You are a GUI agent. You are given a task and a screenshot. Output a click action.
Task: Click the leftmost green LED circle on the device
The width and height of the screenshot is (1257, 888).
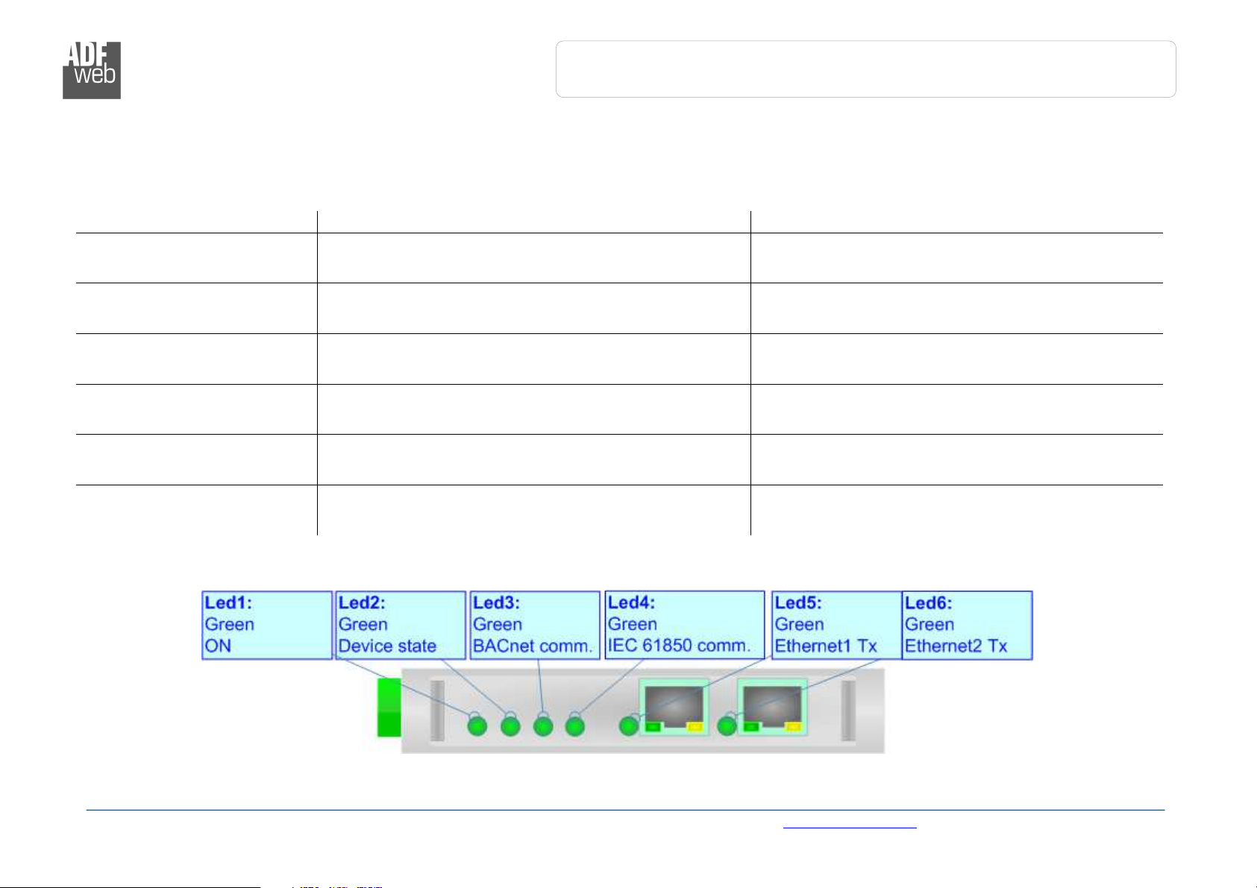[477, 725]
